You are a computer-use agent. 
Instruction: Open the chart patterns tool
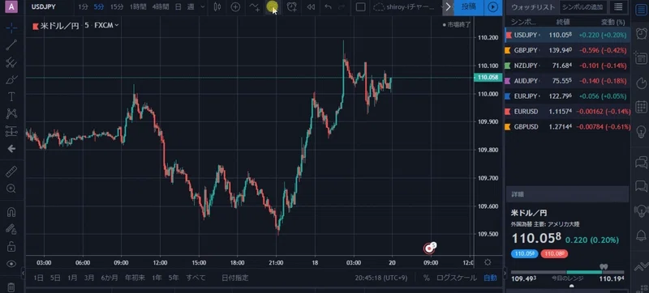coord(11,114)
